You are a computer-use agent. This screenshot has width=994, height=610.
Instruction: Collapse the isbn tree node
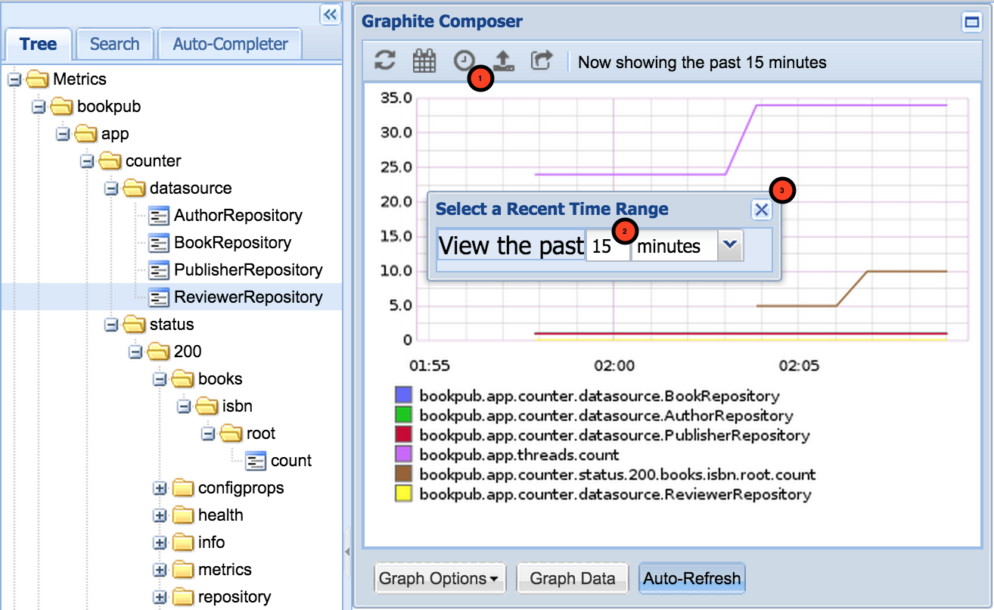click(184, 406)
